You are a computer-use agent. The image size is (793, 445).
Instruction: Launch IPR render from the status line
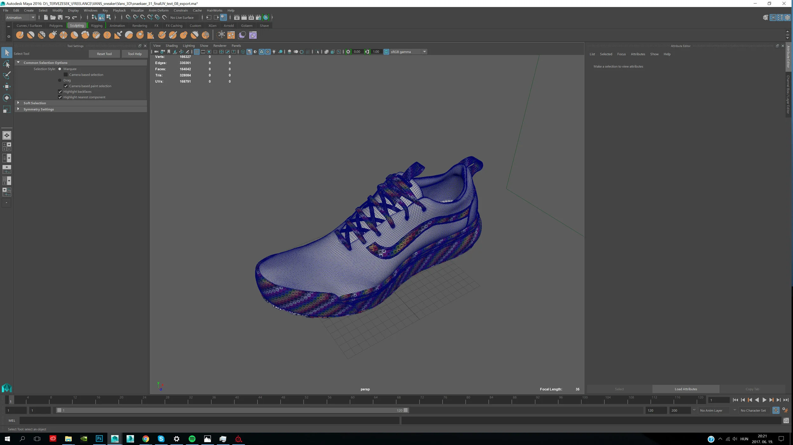[251, 17]
